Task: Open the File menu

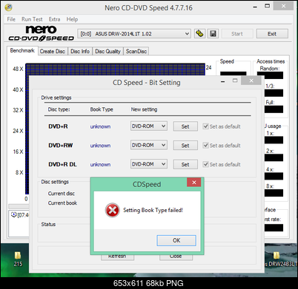Action: [x=11, y=19]
